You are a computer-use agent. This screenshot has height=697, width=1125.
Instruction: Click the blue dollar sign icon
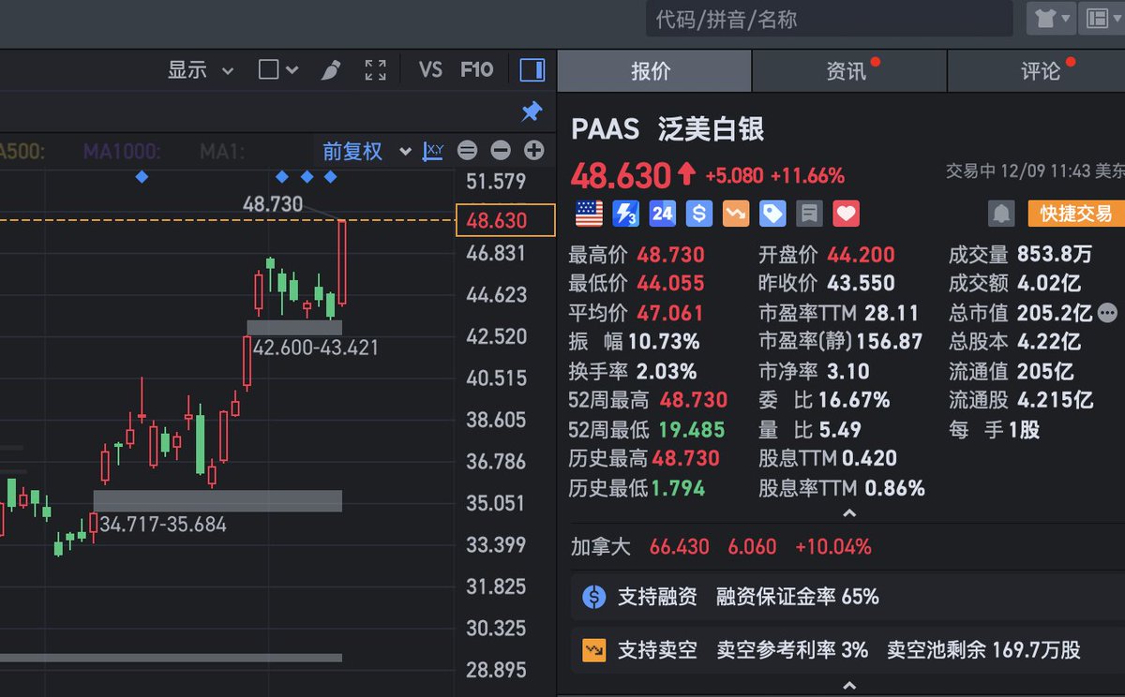pos(698,215)
